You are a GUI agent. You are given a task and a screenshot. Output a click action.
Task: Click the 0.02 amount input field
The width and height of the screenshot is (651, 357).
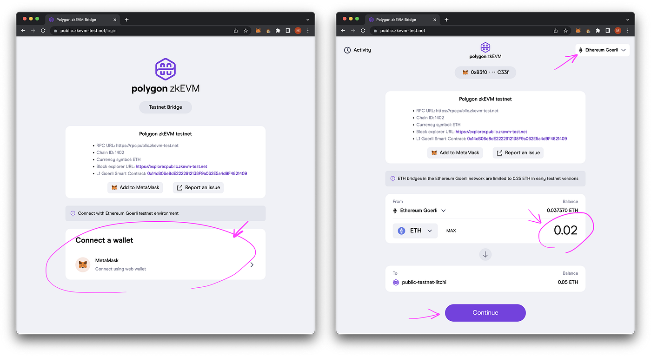(x=565, y=230)
